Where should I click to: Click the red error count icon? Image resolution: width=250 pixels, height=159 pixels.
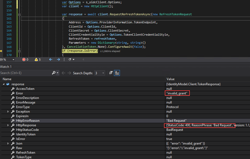point(24,60)
